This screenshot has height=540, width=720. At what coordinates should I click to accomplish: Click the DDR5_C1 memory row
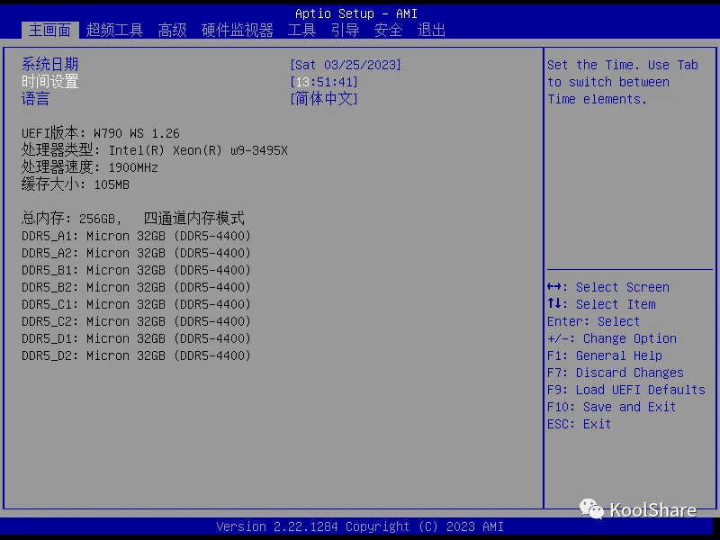pos(137,304)
